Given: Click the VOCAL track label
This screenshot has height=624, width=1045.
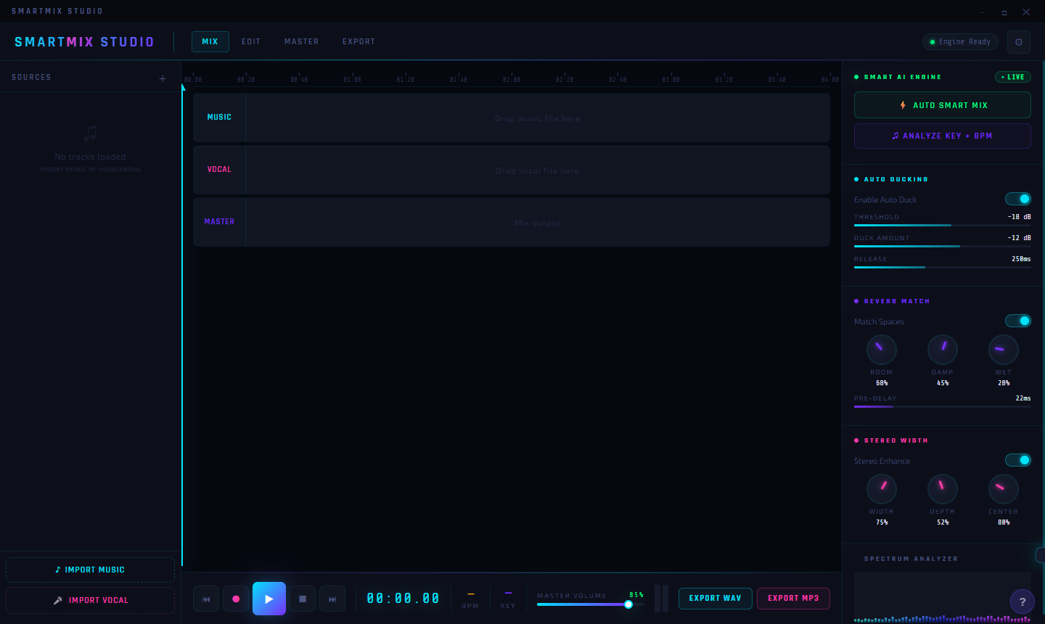Looking at the screenshot, I should (219, 170).
